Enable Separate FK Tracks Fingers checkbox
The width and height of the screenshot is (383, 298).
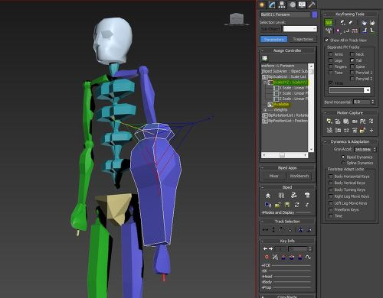point(330,66)
